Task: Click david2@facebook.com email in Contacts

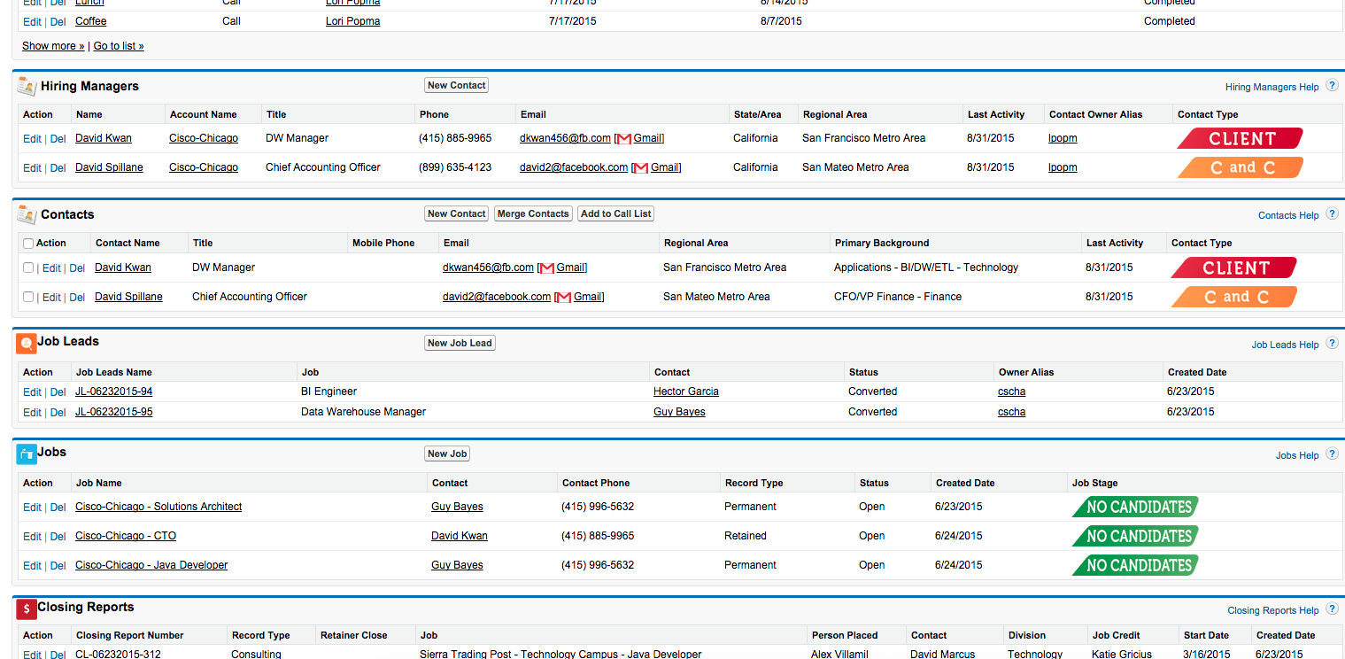Action: [497, 297]
